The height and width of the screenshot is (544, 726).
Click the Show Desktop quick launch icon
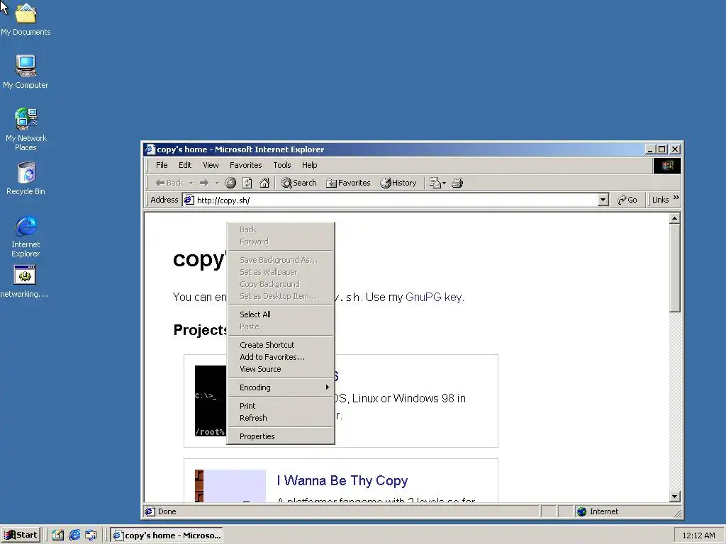(x=58, y=535)
